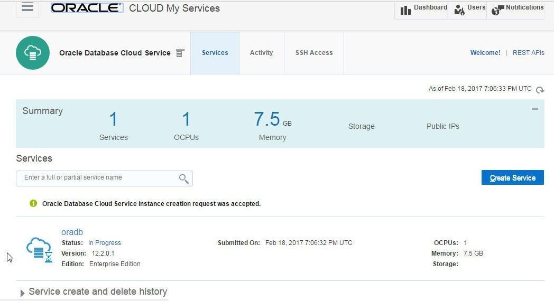This screenshot has height=301, width=554.
Task: Open the Welcome! link
Action: tap(485, 53)
